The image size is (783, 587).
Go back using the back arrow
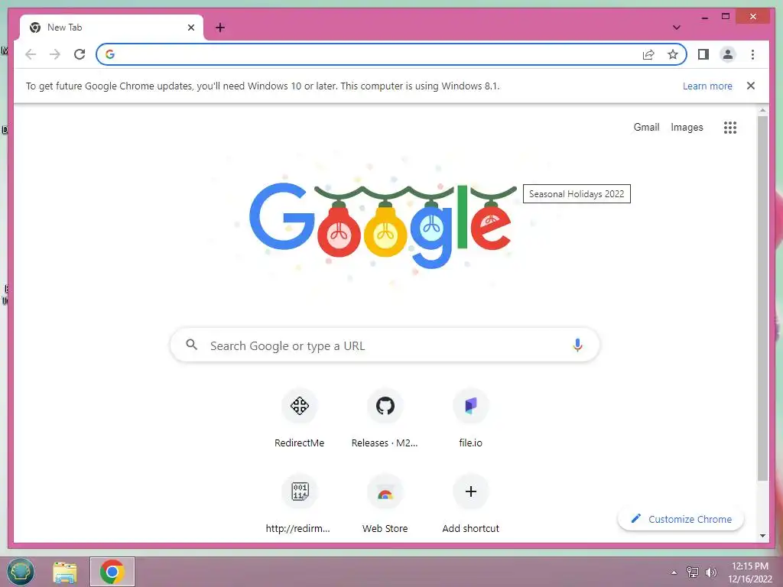(31, 54)
